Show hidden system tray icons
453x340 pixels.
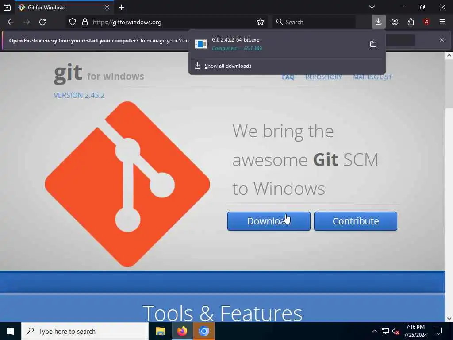click(x=374, y=331)
